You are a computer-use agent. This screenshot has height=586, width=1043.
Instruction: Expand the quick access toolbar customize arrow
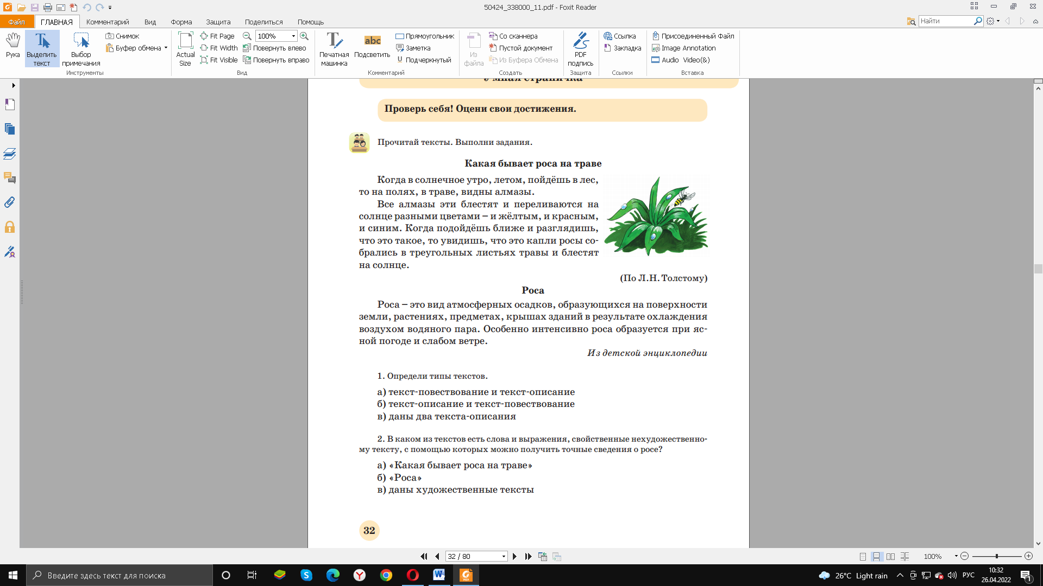click(x=110, y=8)
